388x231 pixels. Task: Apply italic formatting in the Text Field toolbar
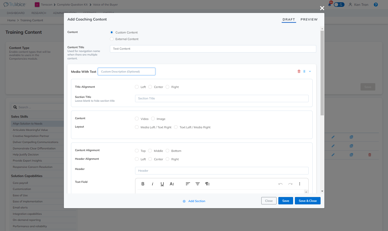point(153,184)
